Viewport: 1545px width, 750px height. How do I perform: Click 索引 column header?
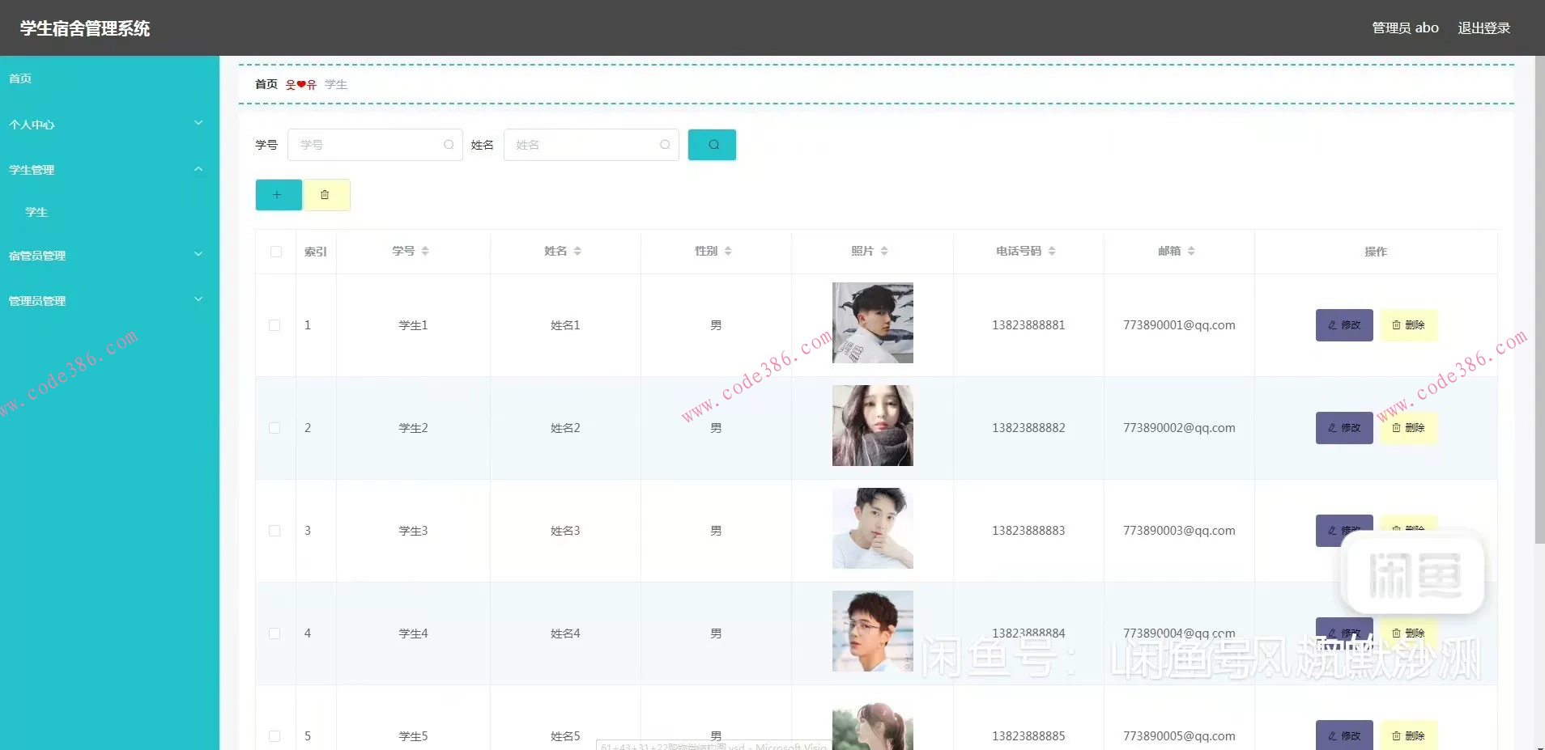coord(316,252)
